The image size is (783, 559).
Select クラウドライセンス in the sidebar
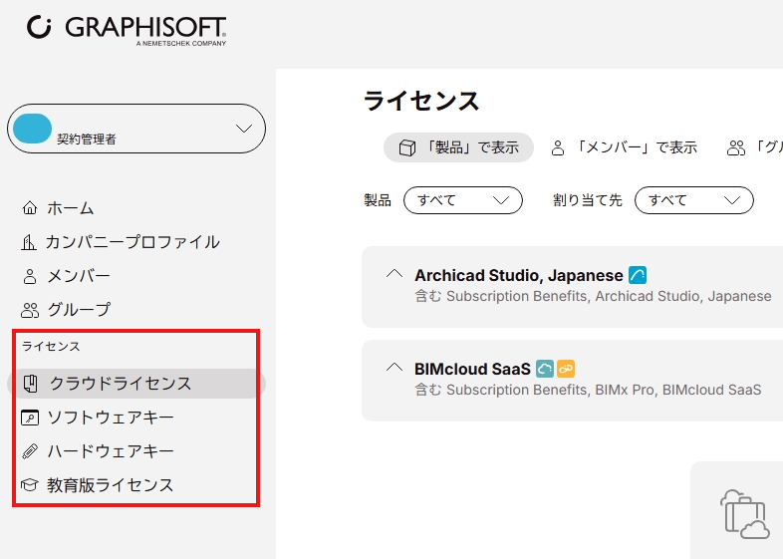point(136,384)
